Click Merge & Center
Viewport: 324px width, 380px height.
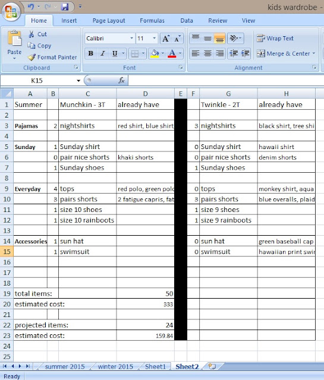(283, 53)
